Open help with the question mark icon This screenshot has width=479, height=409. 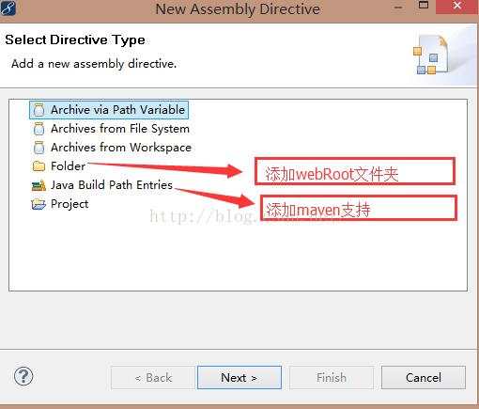tap(23, 376)
